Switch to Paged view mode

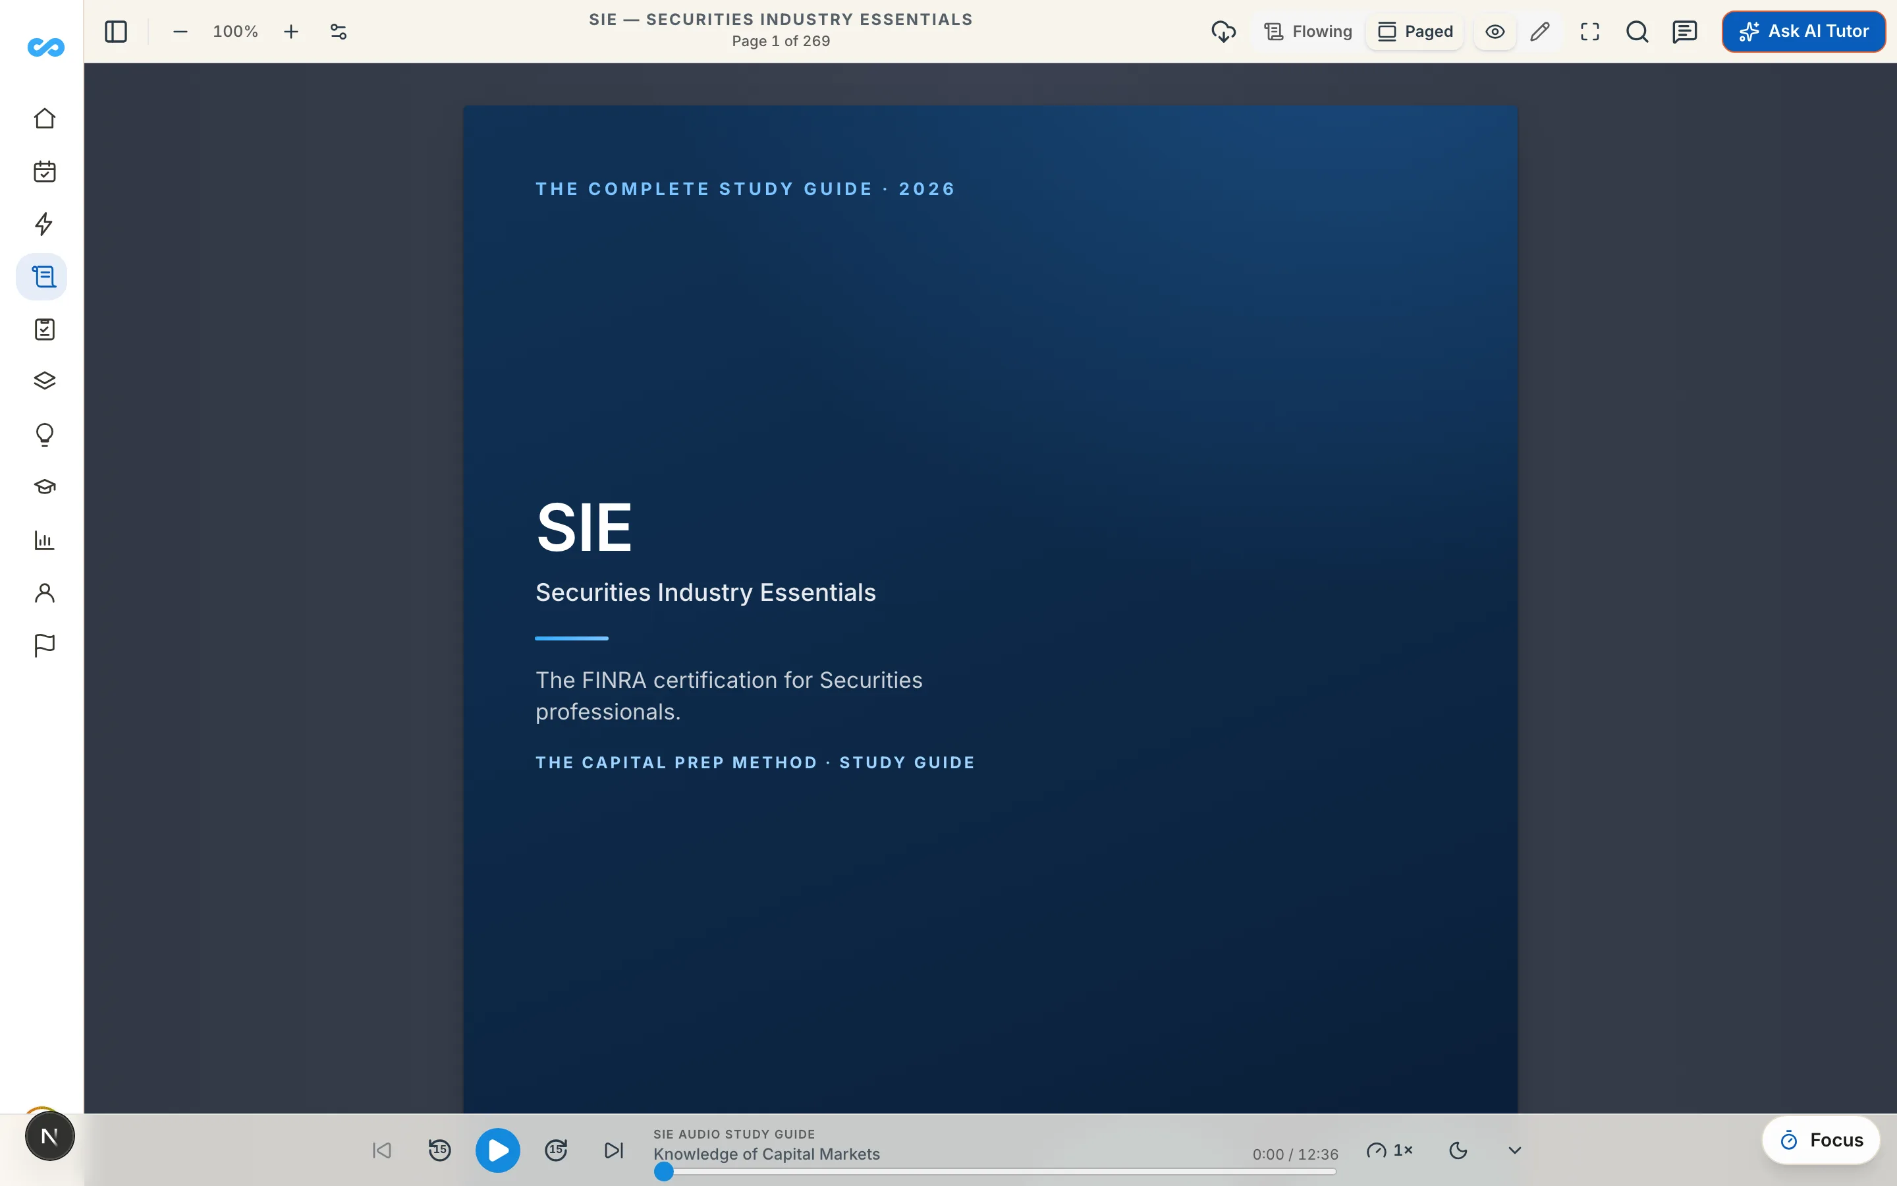(x=1415, y=32)
